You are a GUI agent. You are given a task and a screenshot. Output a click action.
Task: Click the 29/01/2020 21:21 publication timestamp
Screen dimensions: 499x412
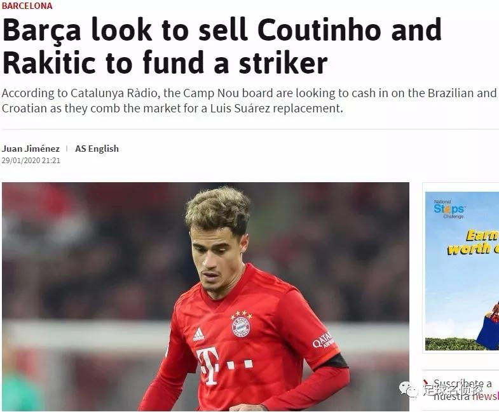[x=31, y=161]
